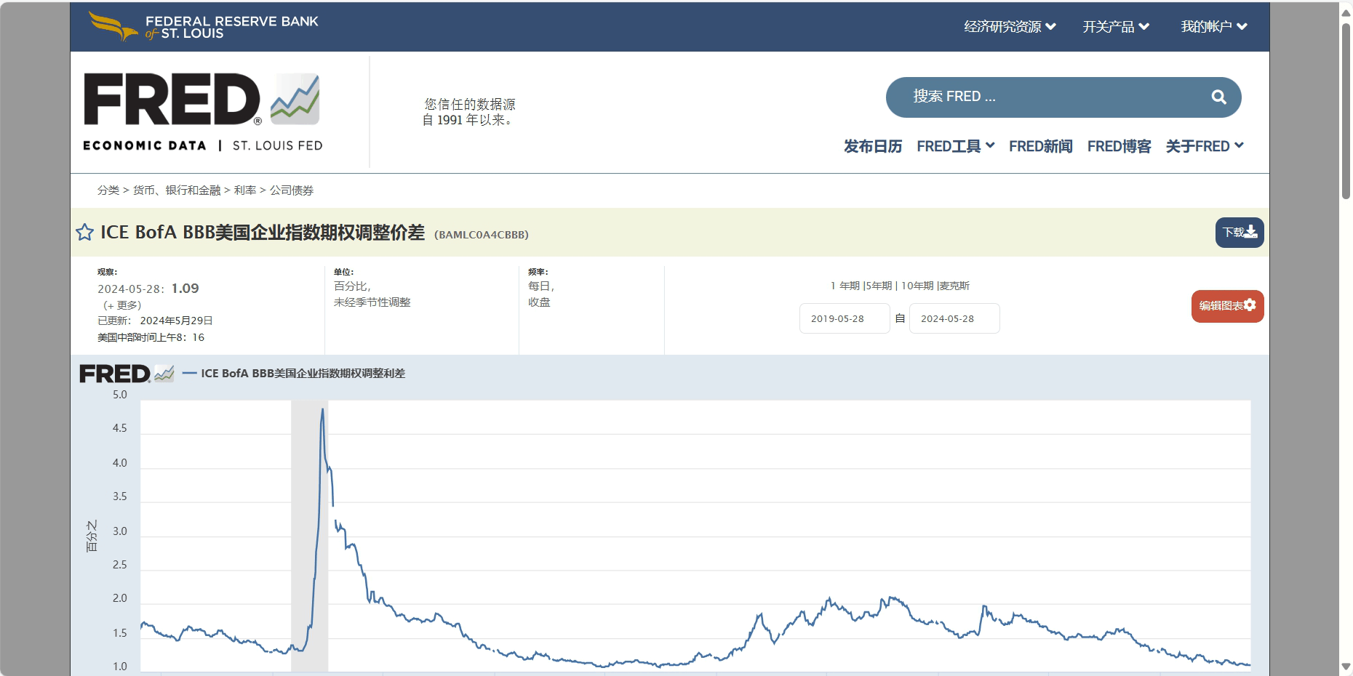
Task: Open the 利率 breadcrumb link
Action: pyautogui.click(x=245, y=190)
